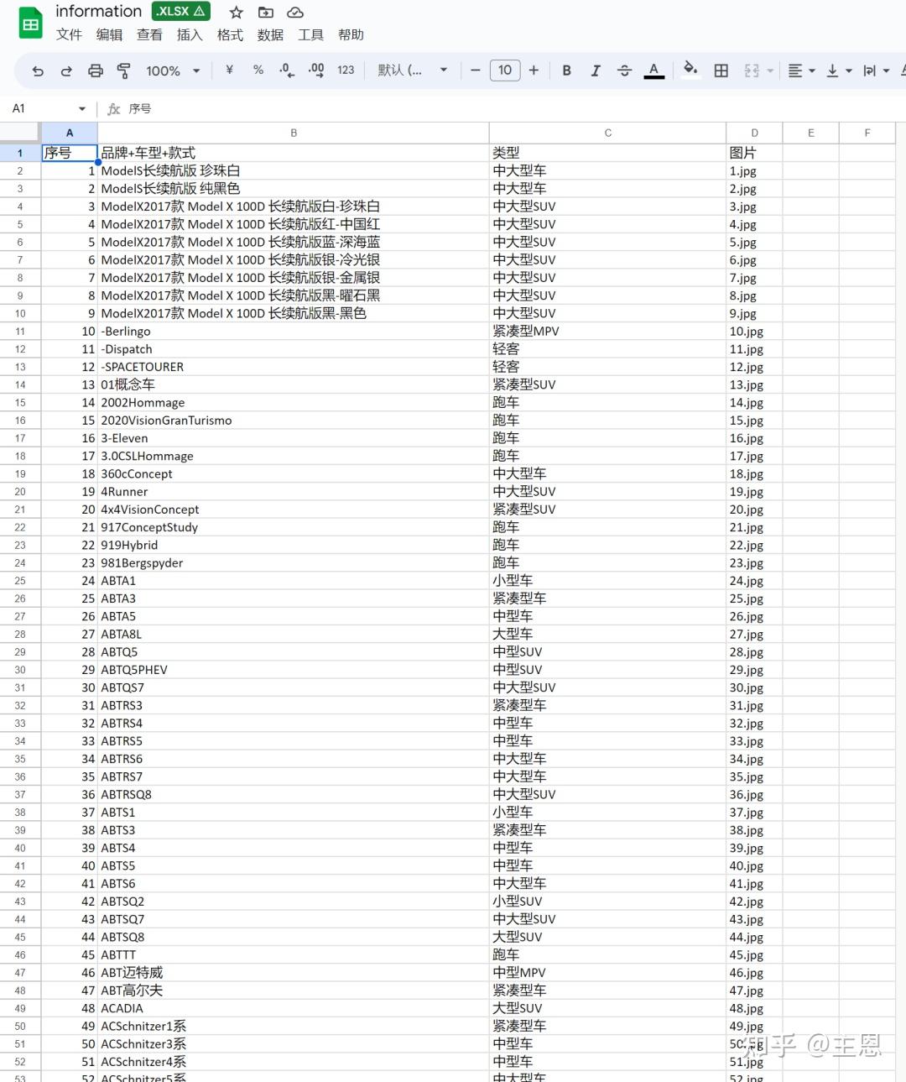Print the spreadsheet
The width and height of the screenshot is (906, 1082).
tap(96, 71)
